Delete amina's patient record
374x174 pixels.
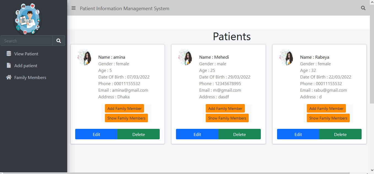point(139,134)
